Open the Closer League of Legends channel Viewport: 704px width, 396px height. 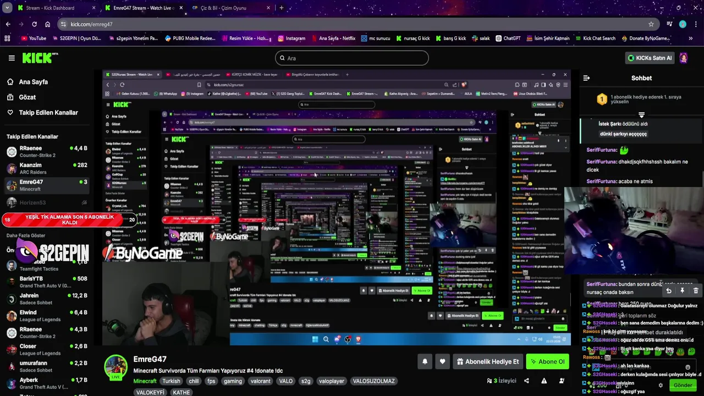click(x=47, y=350)
